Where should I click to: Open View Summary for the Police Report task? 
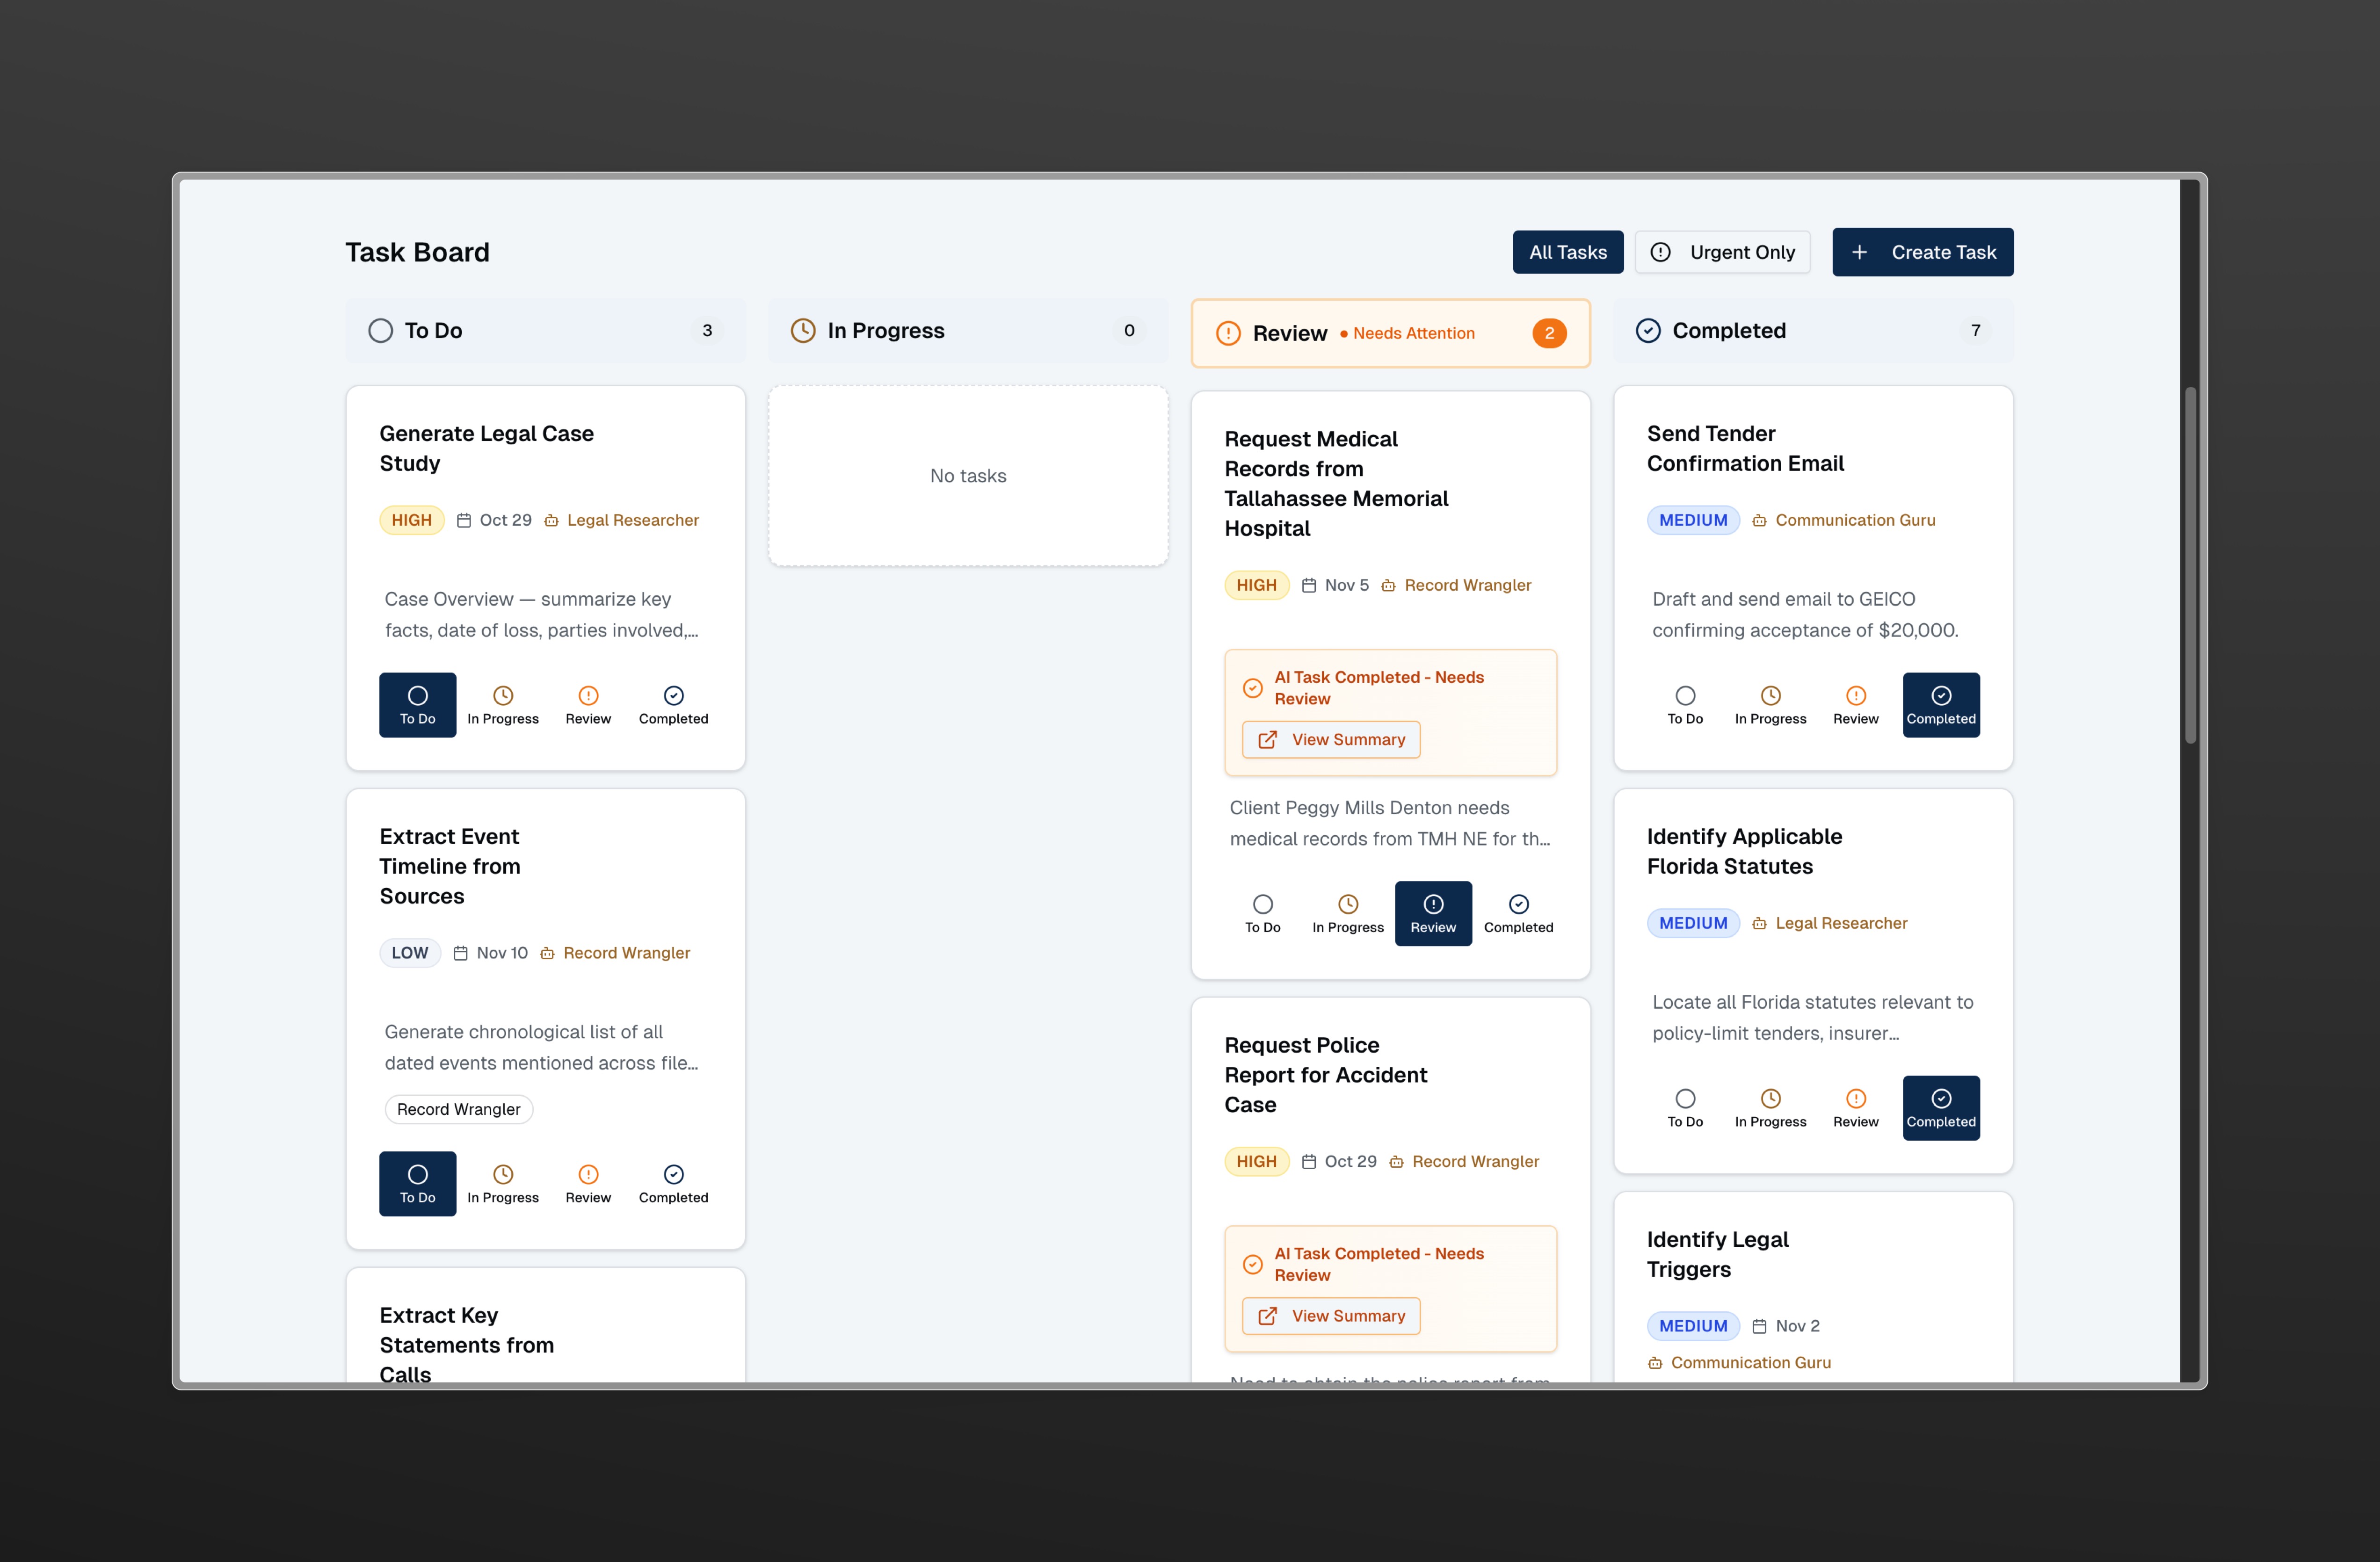tap(1331, 1316)
